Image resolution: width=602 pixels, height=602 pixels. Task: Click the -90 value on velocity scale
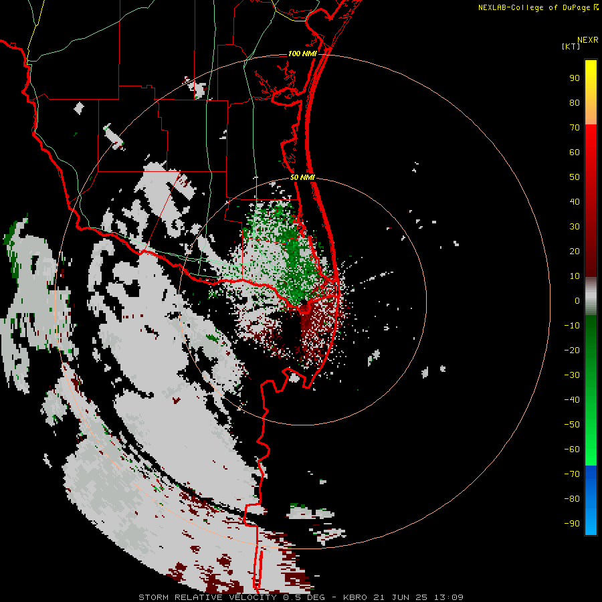(x=572, y=524)
